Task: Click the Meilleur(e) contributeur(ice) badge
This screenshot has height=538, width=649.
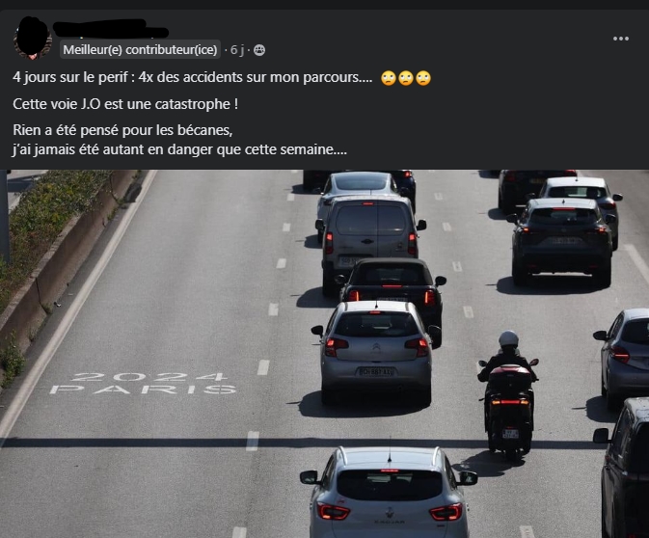Action: 140,50
